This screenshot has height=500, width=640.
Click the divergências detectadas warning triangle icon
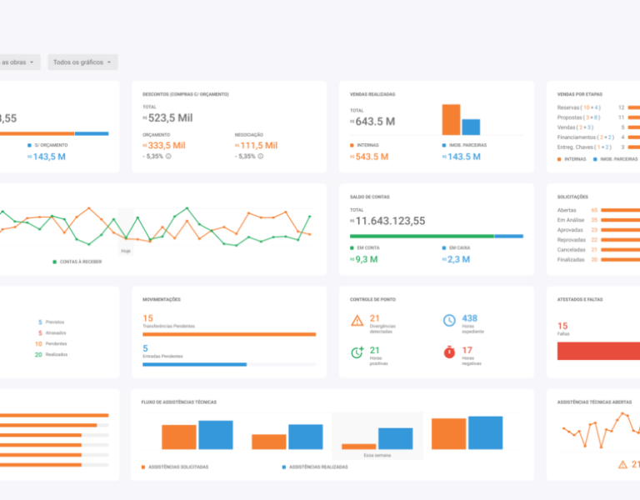[x=357, y=320]
